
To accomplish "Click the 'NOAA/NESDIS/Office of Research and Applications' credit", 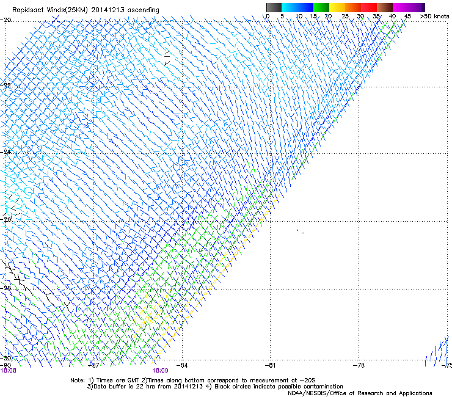I will pyautogui.click(x=360, y=393).
